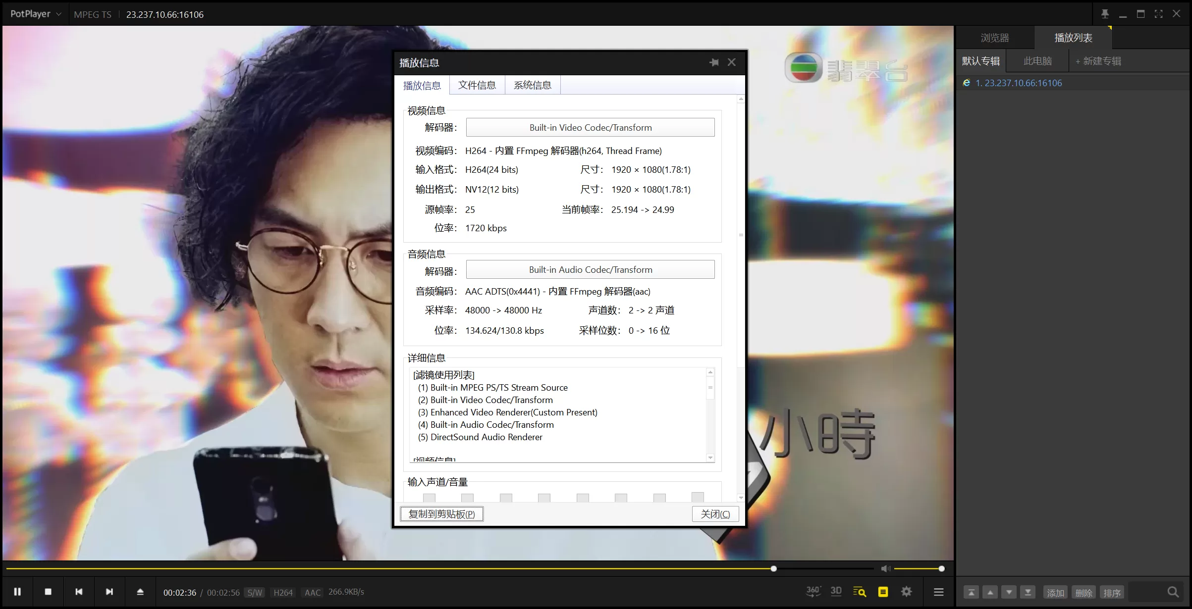This screenshot has height=609, width=1192.
Task: Click the current time 00:02:36 display
Action: pos(180,592)
